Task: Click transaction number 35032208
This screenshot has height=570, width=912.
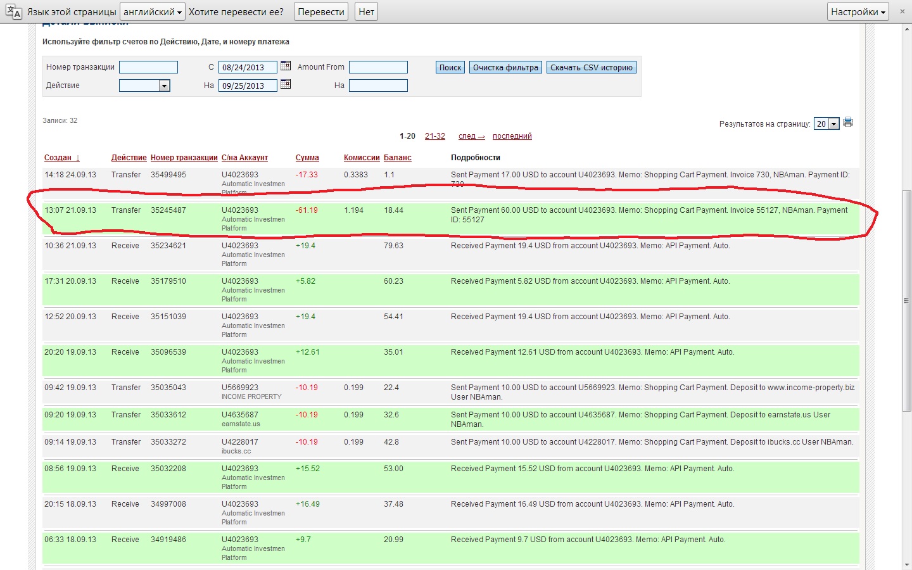Action: (x=168, y=469)
